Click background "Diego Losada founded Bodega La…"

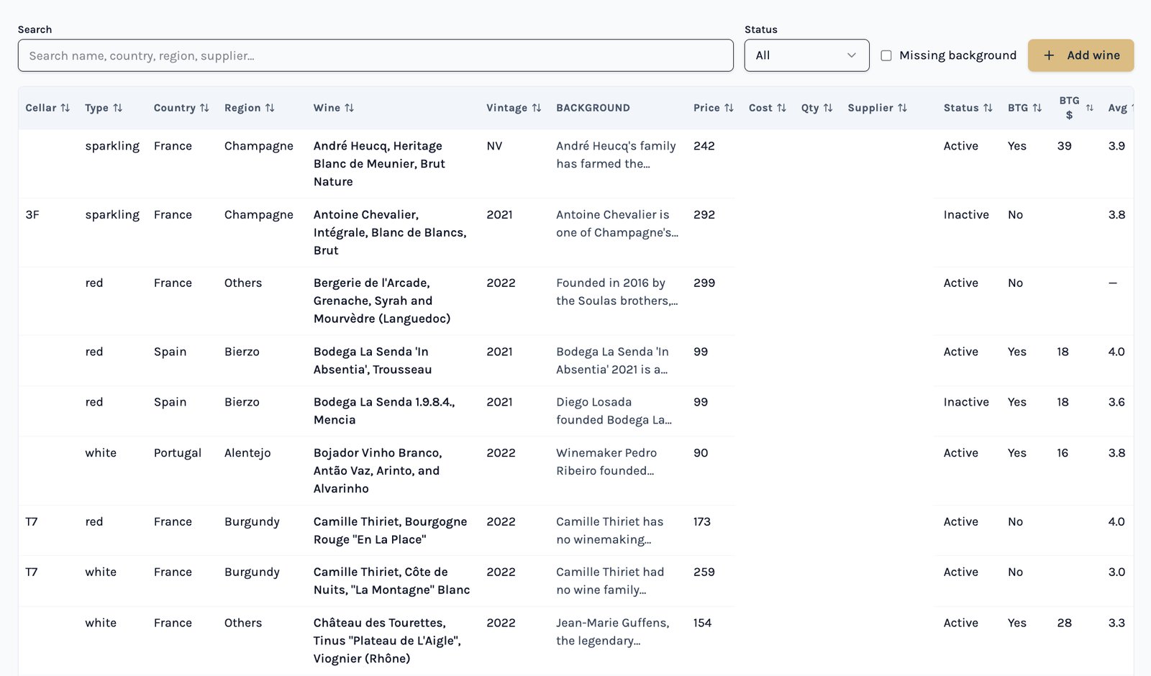point(614,411)
